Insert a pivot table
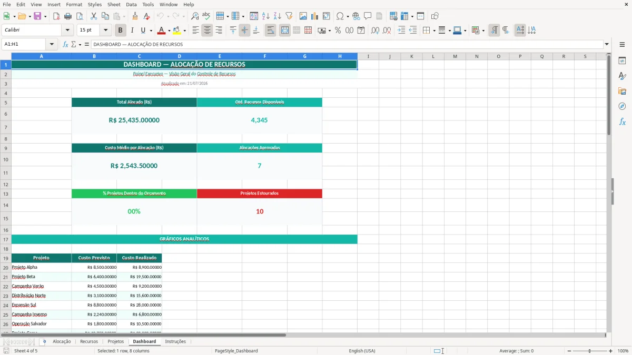Screen dimensions: 632x355 pos(327,16)
